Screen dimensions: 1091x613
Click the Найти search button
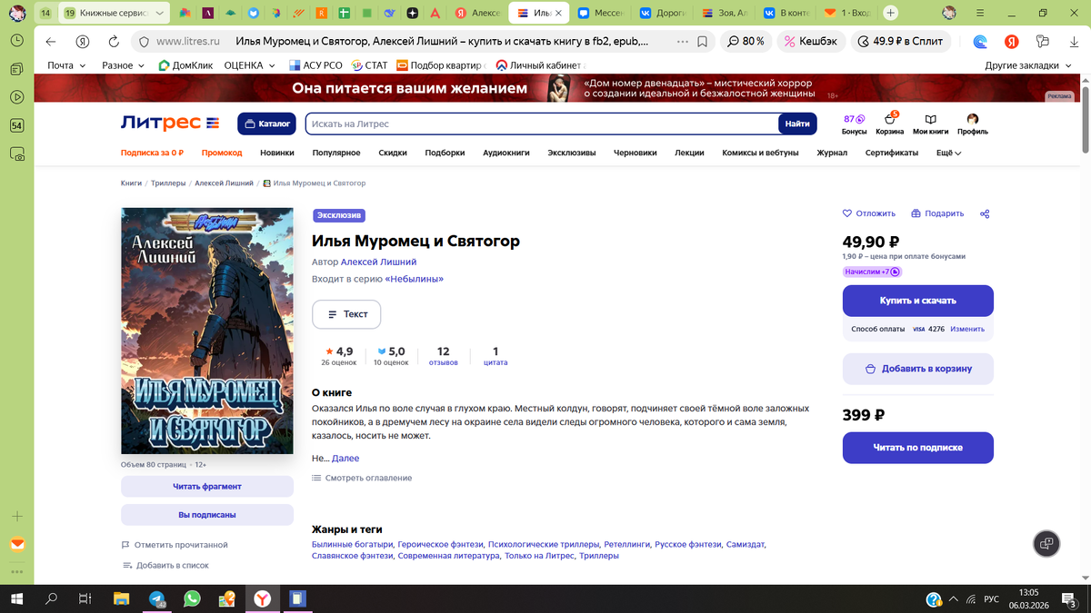tap(797, 124)
